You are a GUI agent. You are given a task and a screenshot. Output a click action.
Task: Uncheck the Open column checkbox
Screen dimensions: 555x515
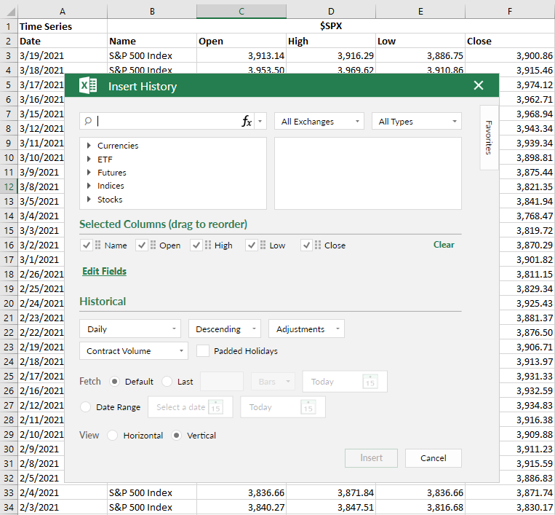click(x=142, y=245)
